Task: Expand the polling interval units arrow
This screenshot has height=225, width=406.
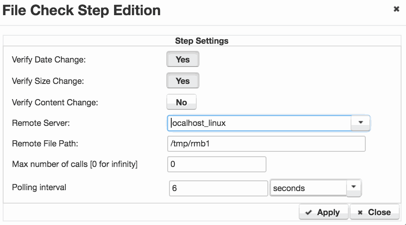Action: tap(354, 187)
